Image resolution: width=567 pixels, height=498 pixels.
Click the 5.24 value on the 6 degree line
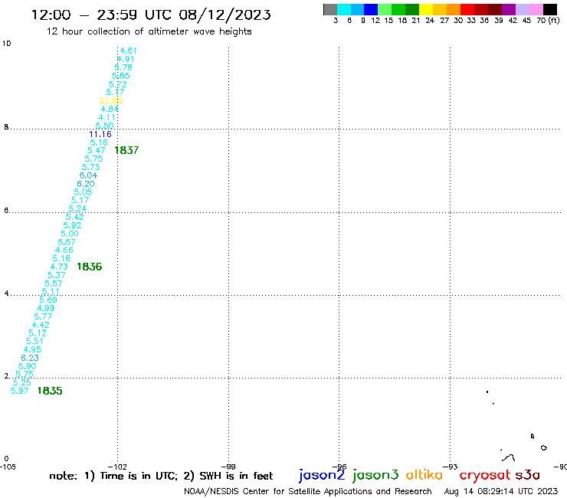[77, 208]
